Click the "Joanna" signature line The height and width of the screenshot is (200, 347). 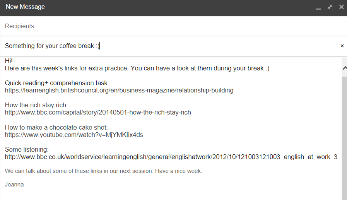(x=14, y=185)
